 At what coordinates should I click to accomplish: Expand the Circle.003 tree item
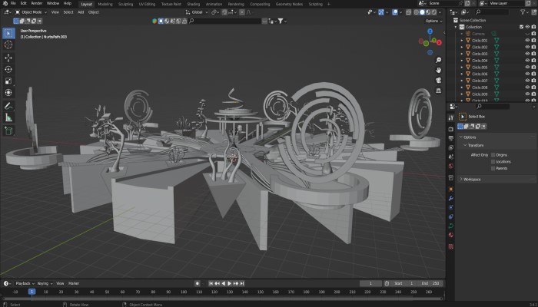[x=463, y=54]
